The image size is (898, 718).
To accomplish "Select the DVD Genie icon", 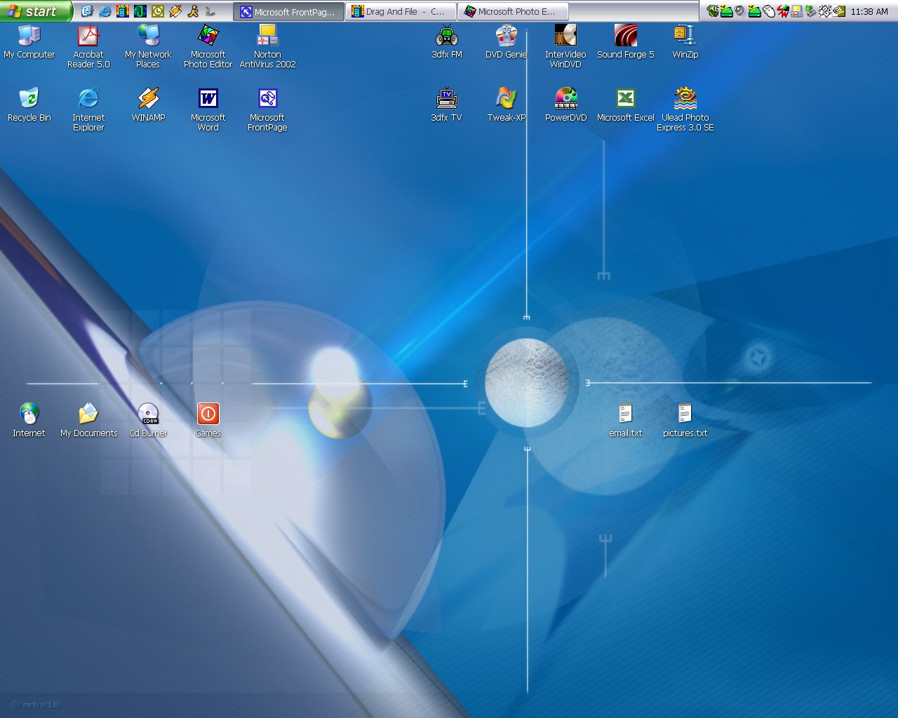I will point(506,42).
